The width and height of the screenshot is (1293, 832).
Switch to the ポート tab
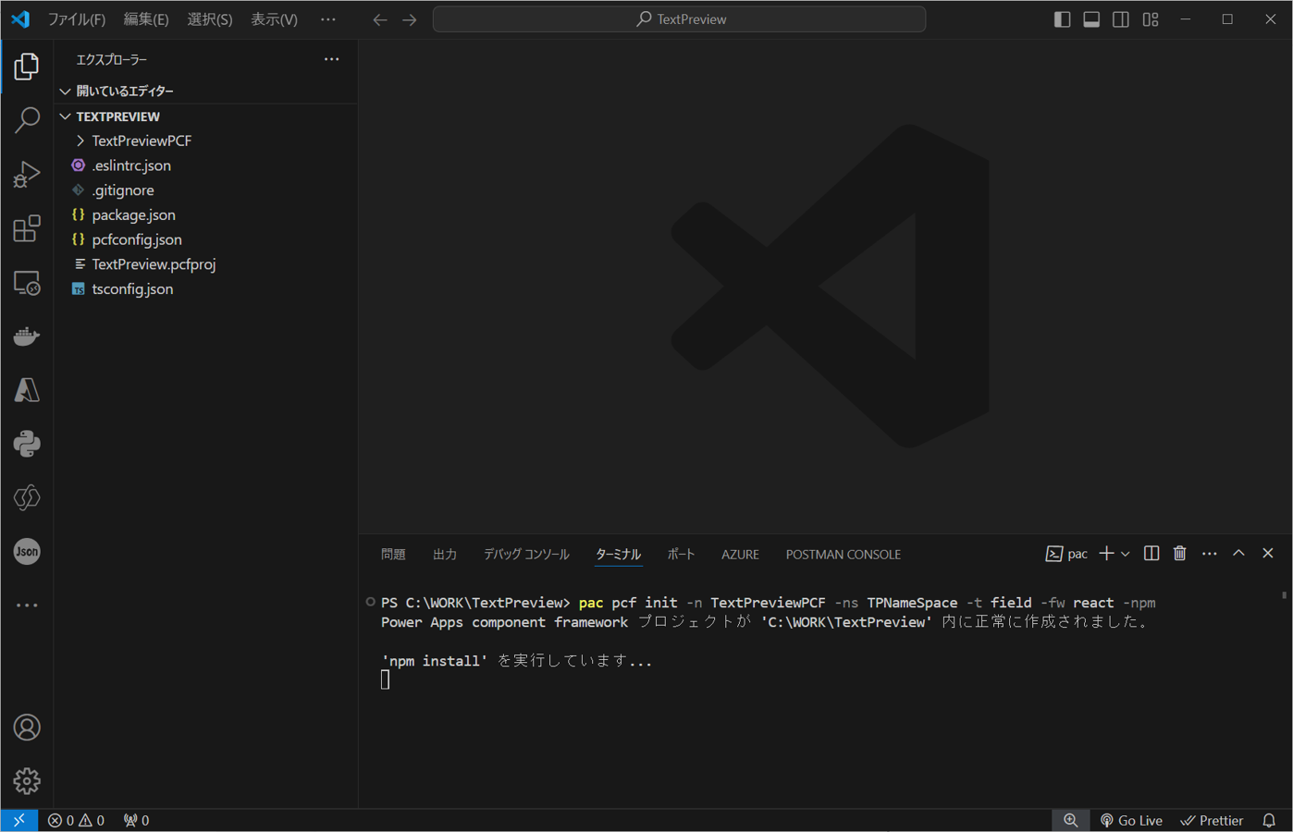coord(681,554)
